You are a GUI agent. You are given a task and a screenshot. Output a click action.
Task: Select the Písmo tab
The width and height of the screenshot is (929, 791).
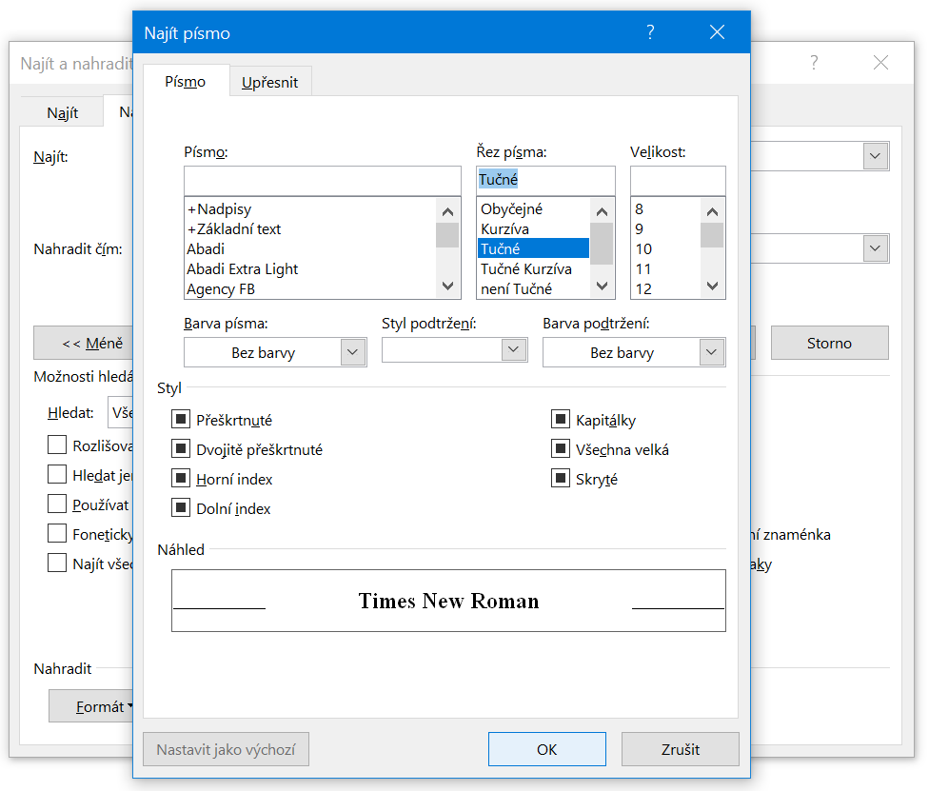(186, 82)
